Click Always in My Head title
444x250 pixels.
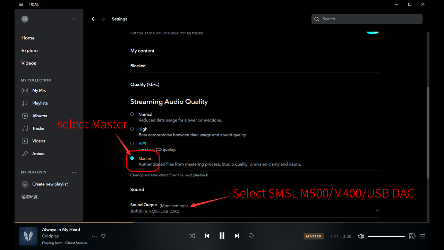click(61, 230)
